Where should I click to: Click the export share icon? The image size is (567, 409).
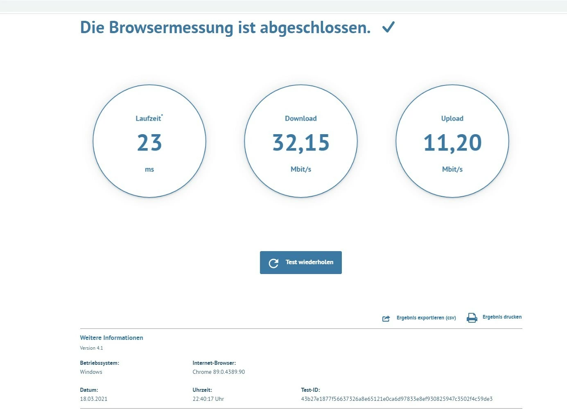tap(386, 318)
